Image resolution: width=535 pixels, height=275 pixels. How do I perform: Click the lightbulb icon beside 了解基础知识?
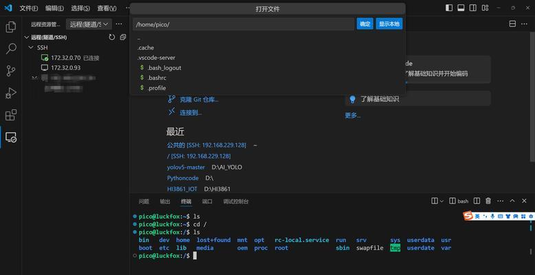pos(353,99)
